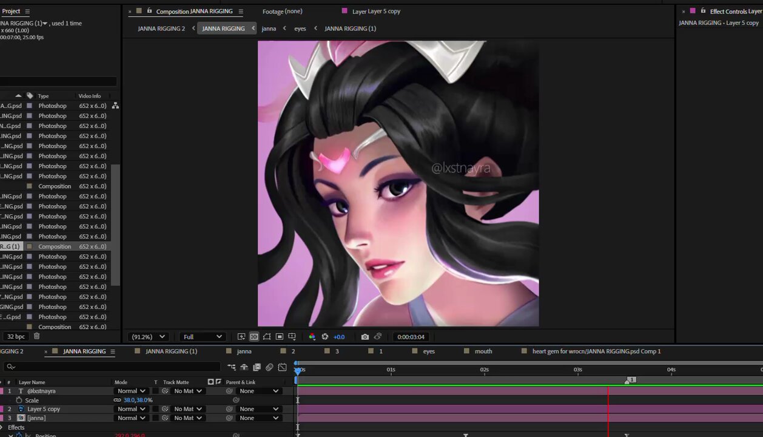
Task: Click the Show Snapshot icon
Action: pos(378,337)
